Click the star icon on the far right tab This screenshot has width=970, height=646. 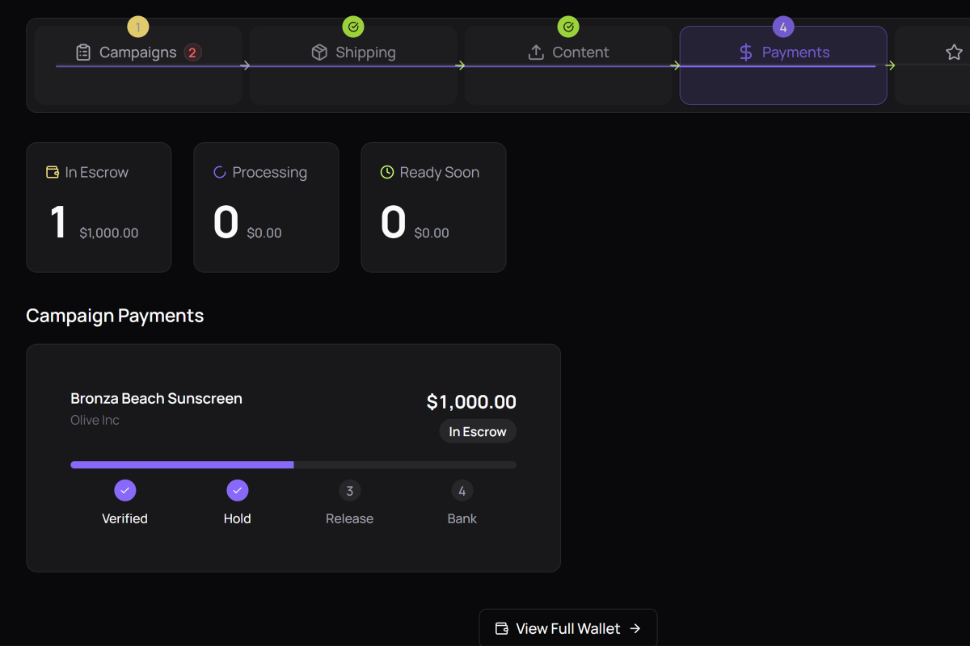tap(954, 52)
